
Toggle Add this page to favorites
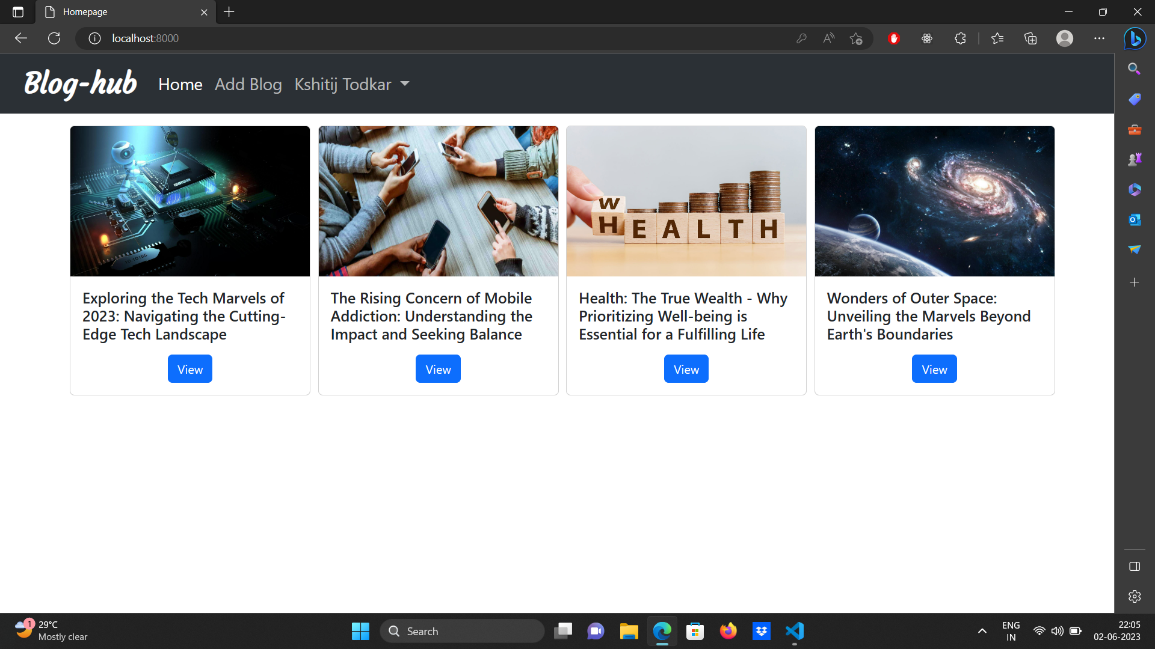(x=856, y=38)
